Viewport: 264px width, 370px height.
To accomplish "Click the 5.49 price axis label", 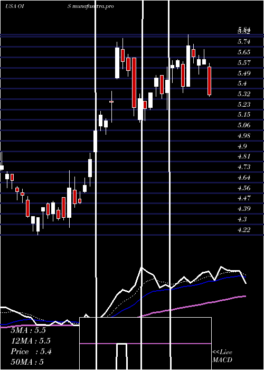I will (244, 73).
